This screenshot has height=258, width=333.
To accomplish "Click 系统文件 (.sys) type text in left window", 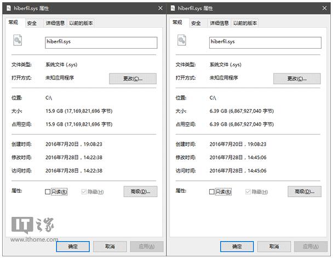I will tap(61, 65).
